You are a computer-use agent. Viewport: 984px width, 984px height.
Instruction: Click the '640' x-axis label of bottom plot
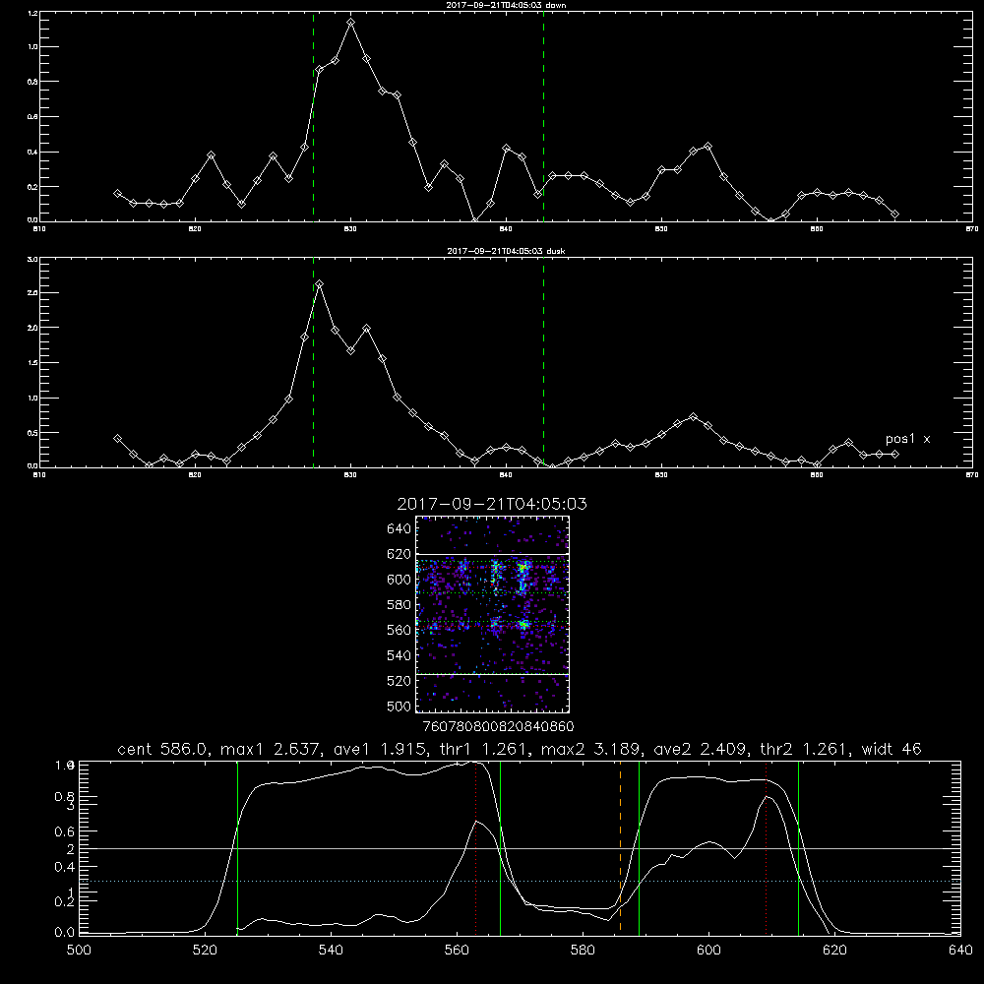[x=960, y=951]
